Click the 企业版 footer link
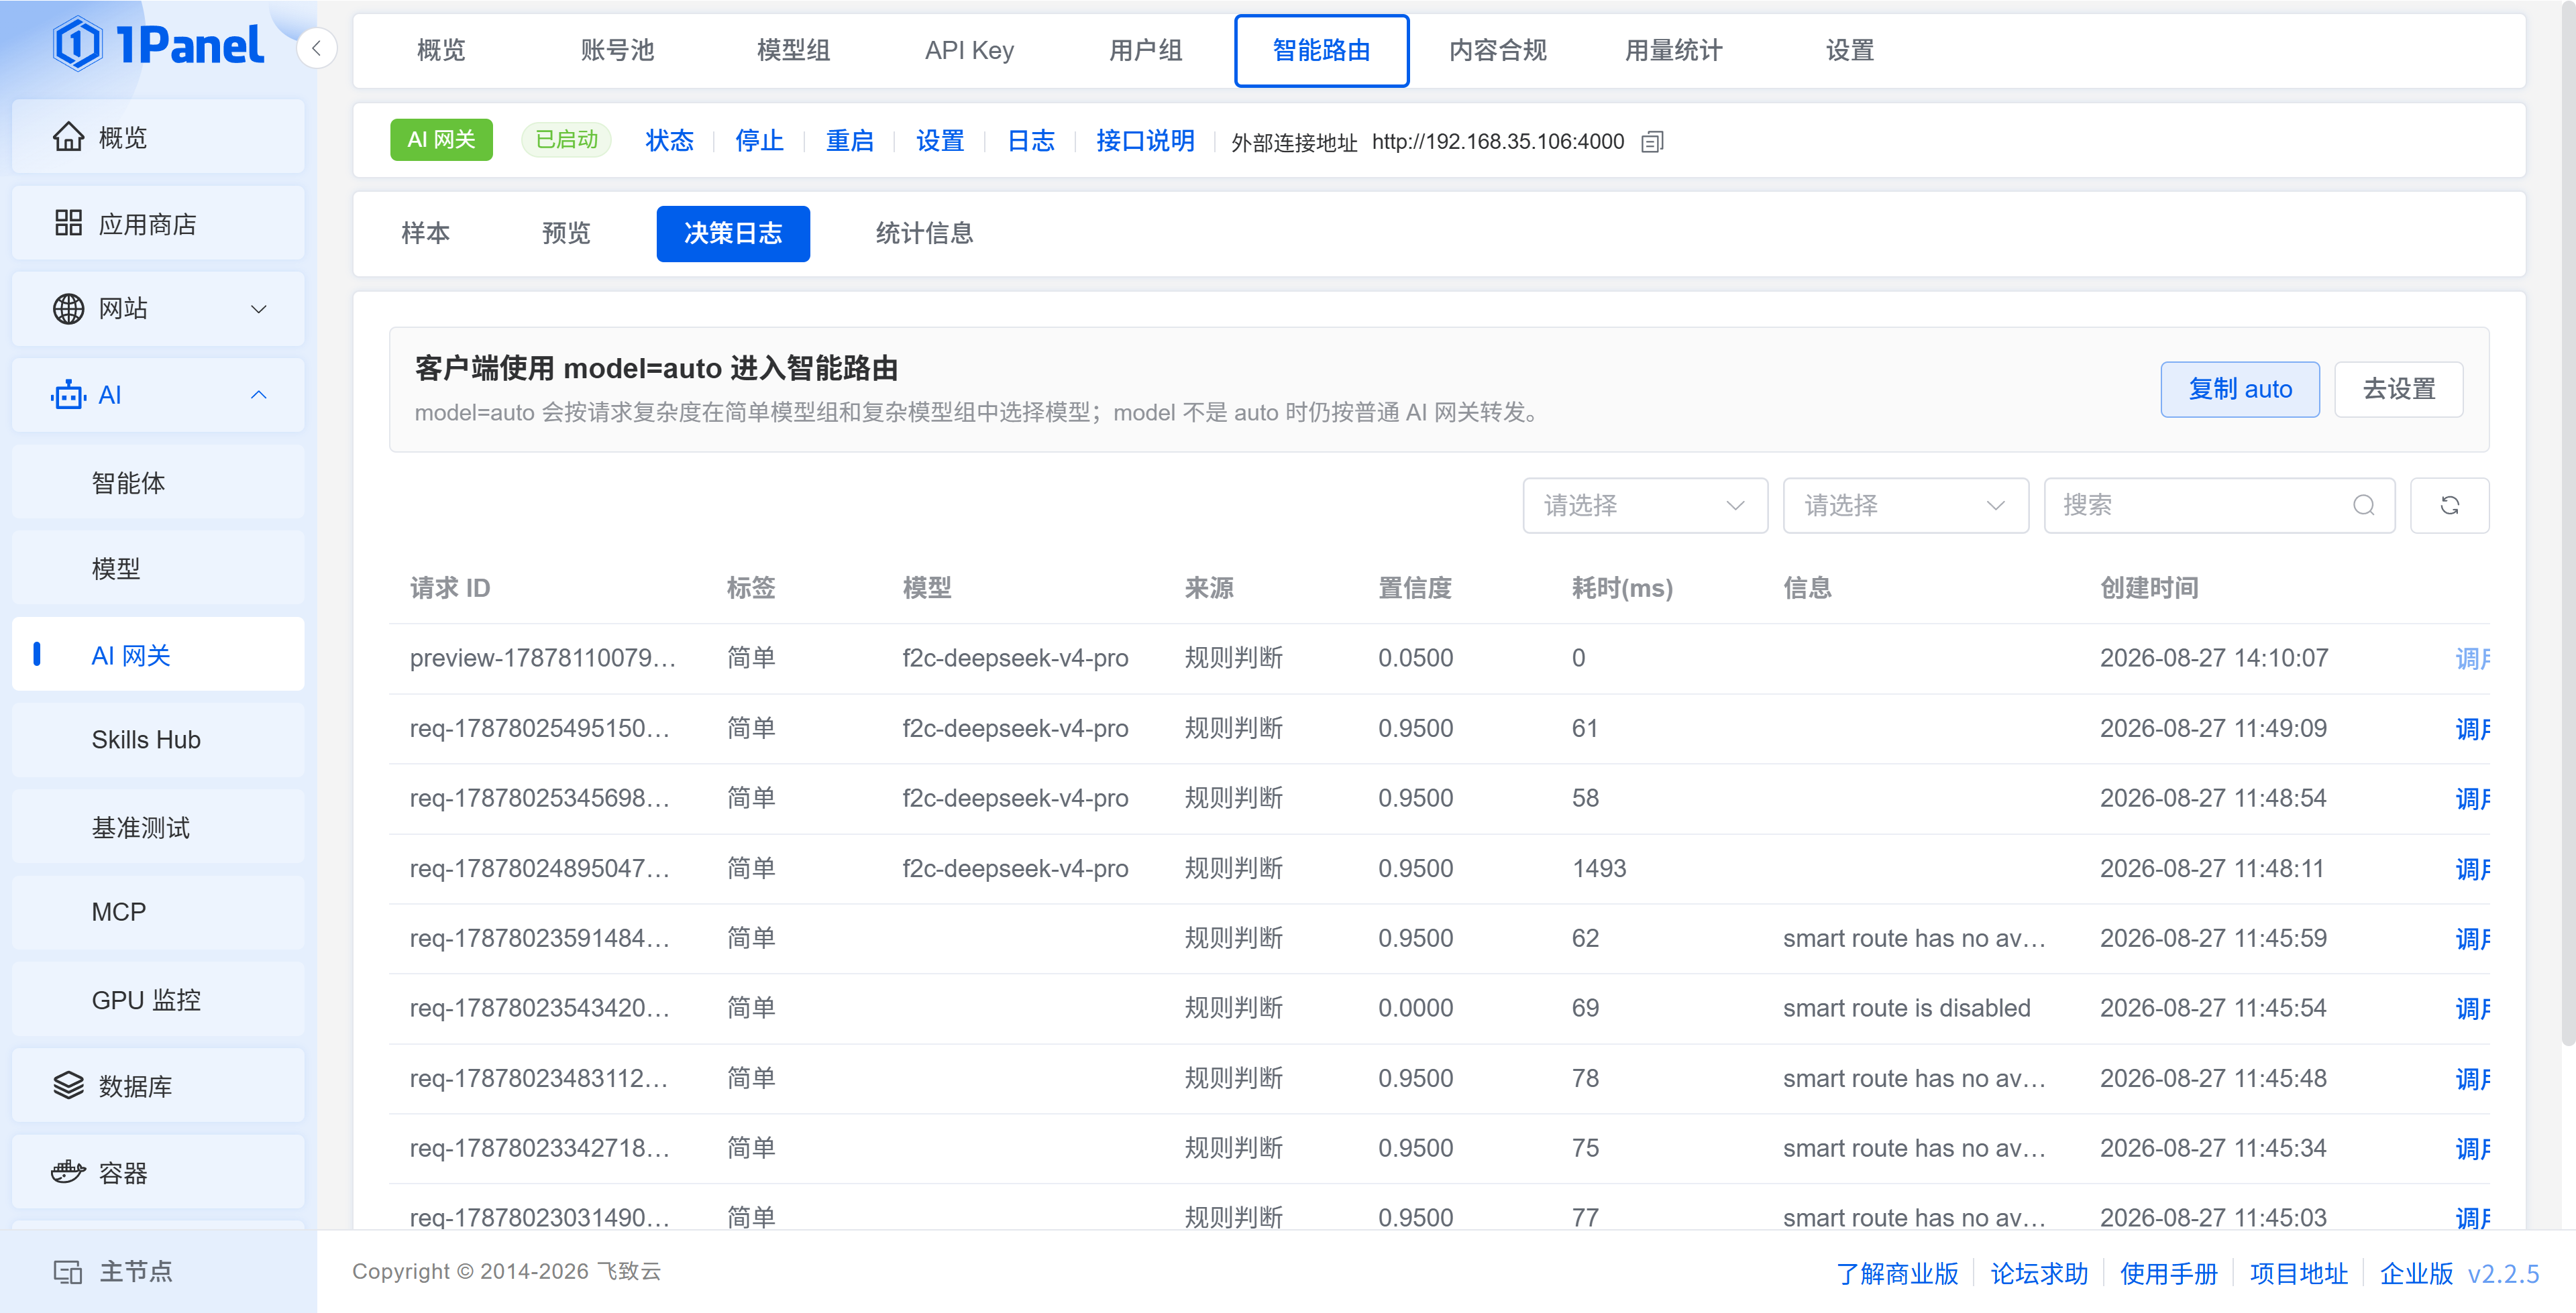Viewport: 2576px width, 1313px height. 2416,1273
